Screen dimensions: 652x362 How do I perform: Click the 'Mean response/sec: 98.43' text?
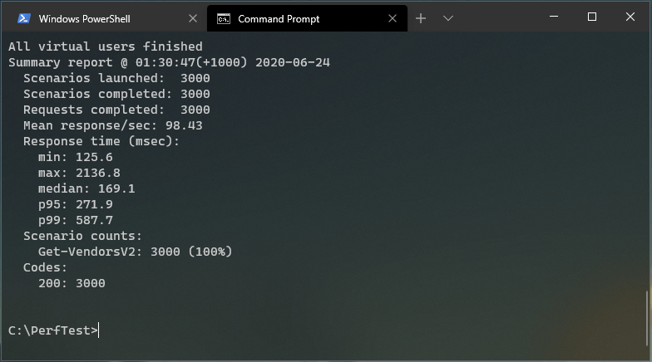click(x=112, y=125)
